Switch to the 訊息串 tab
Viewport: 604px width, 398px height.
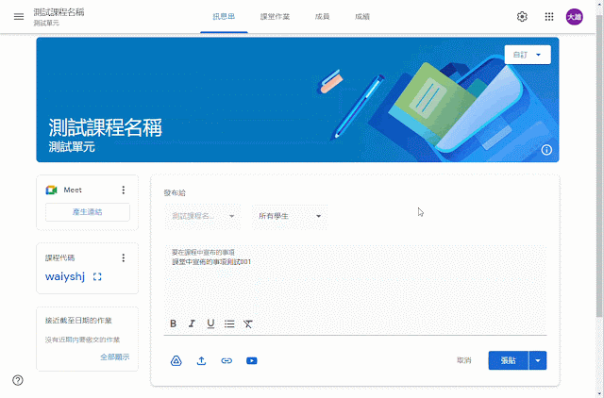[x=224, y=17]
